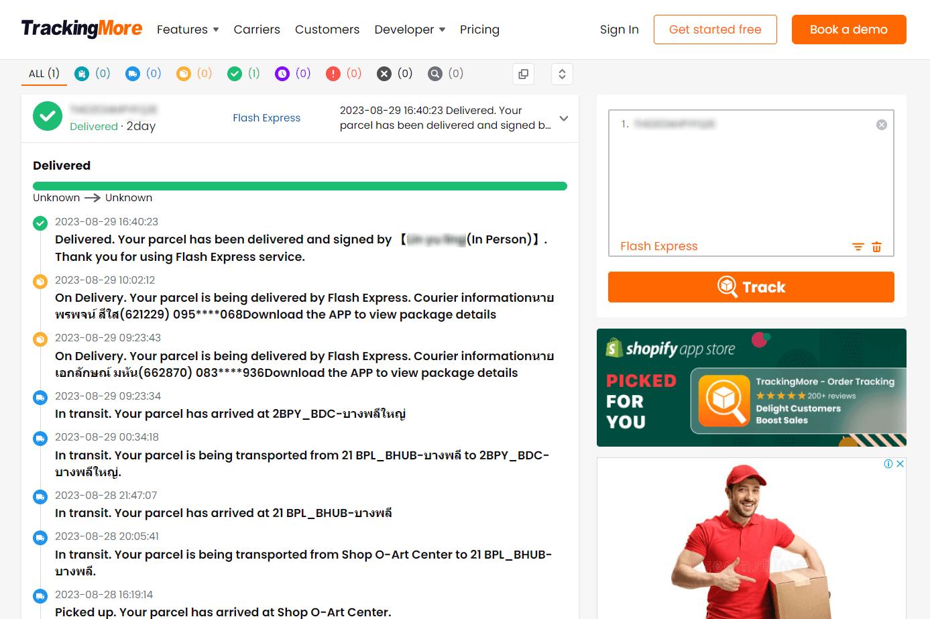Click the 'Delivered · 2day' status text
The width and height of the screenshot is (930, 619).
click(x=113, y=126)
